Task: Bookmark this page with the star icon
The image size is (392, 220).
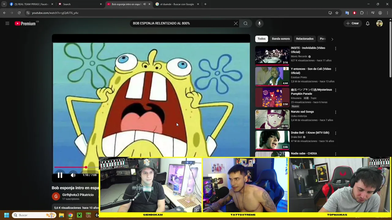Action: click(x=337, y=13)
